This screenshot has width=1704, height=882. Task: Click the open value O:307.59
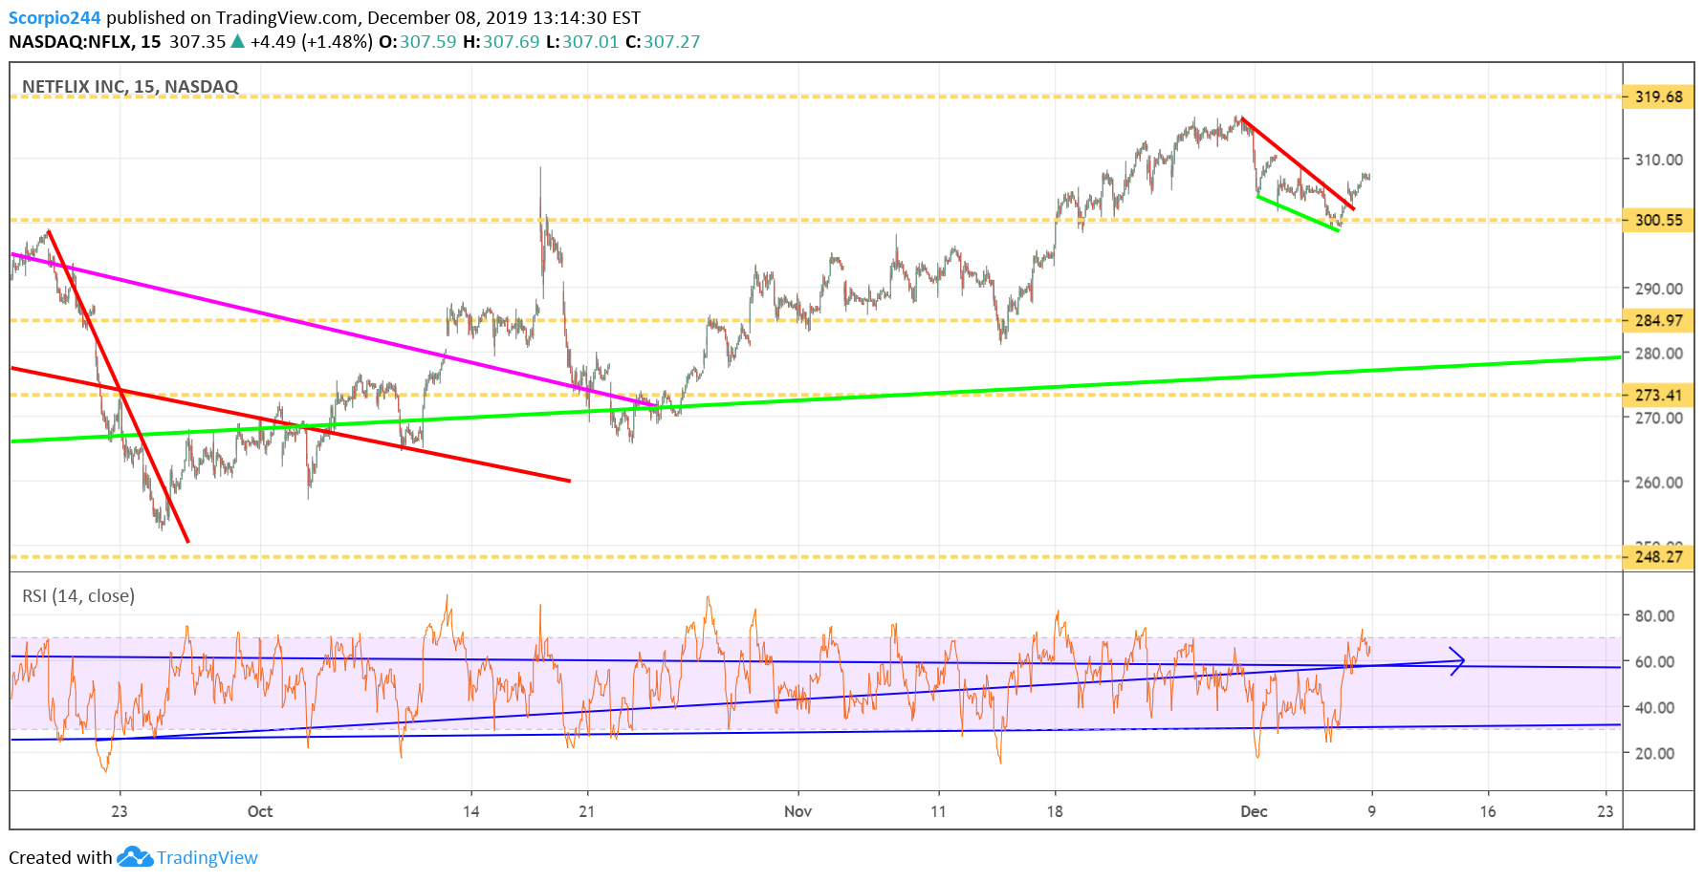click(x=418, y=42)
